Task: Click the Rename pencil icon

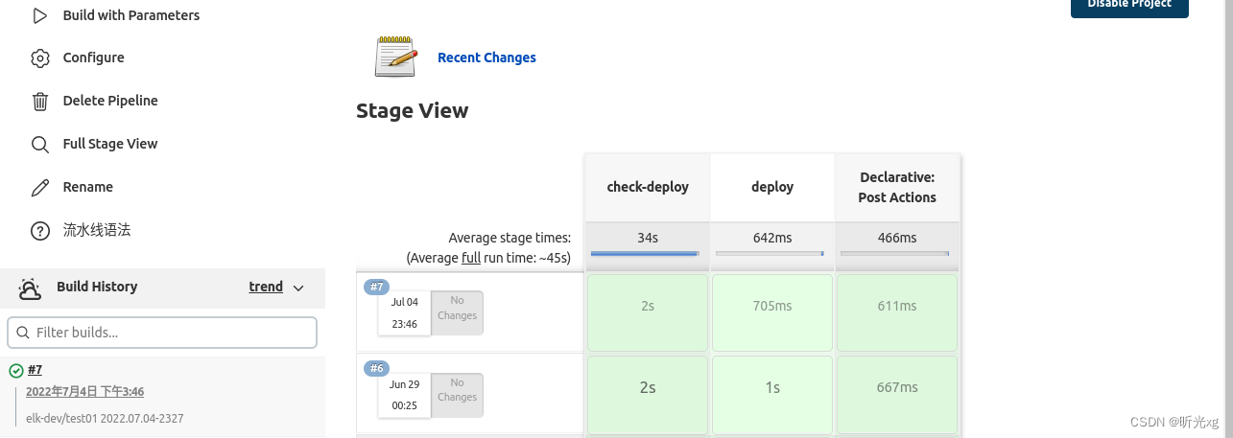Action: 39,187
